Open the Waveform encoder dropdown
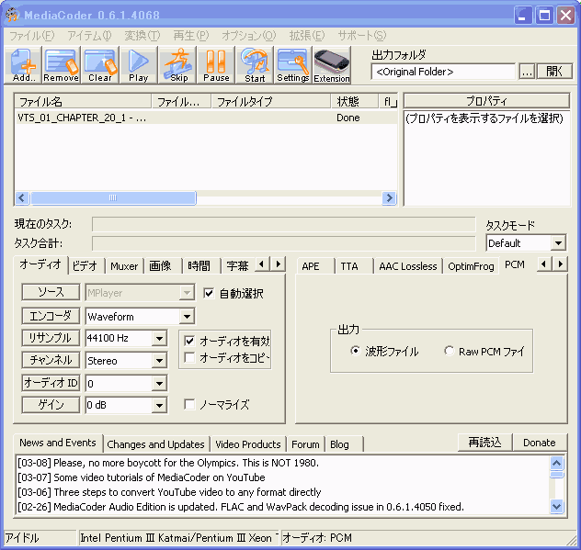 pos(188,317)
